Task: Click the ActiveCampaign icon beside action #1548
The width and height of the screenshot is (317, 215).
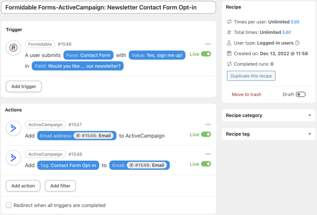Action: point(13,158)
